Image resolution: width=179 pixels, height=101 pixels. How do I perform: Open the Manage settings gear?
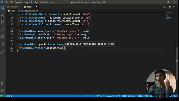(2, 90)
